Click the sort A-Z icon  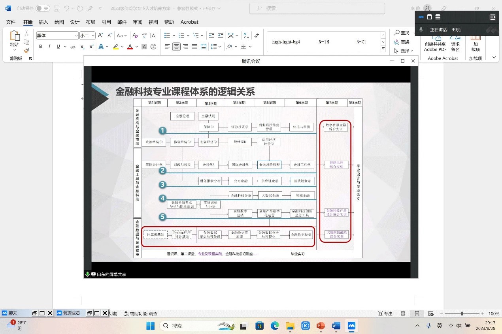tap(246, 36)
